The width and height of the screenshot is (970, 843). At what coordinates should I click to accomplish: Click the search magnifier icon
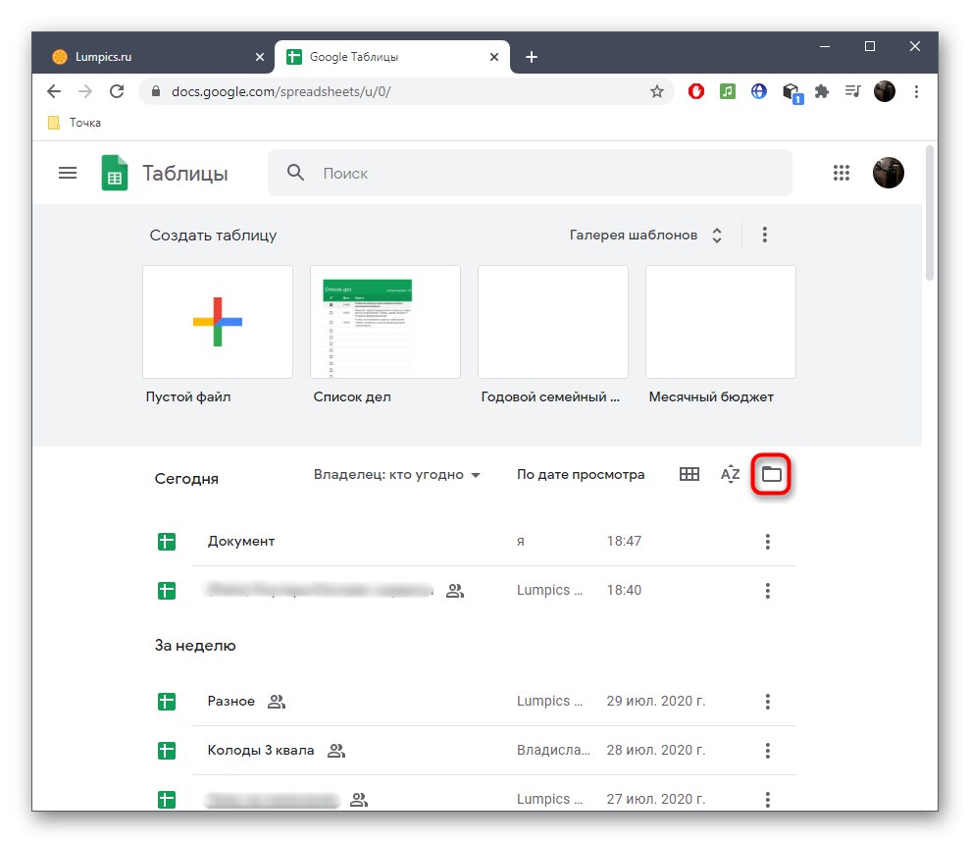pyautogui.click(x=295, y=173)
